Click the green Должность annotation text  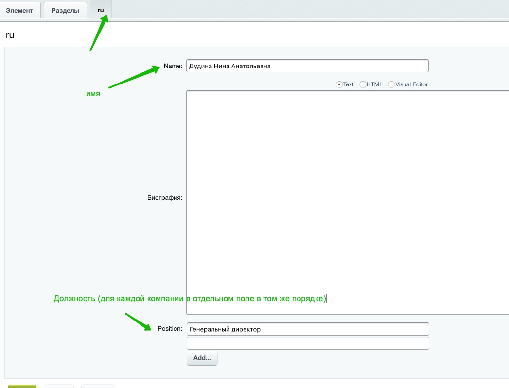190,298
